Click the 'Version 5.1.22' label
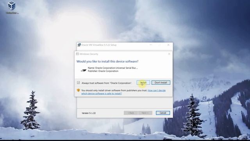This screenshot has height=141, width=250. coord(89,113)
